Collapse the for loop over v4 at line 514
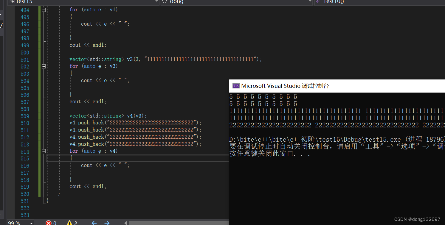 click(44, 151)
